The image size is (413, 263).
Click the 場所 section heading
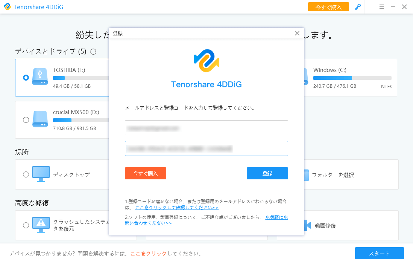click(22, 152)
